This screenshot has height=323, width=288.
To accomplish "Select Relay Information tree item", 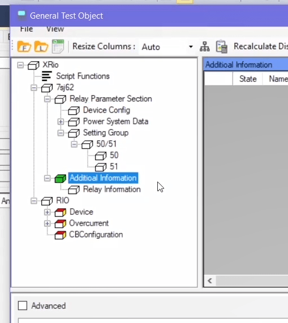I will (111, 190).
